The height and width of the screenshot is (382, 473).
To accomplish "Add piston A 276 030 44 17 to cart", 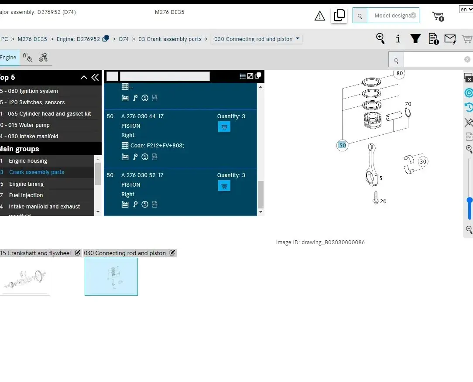I will [224, 127].
